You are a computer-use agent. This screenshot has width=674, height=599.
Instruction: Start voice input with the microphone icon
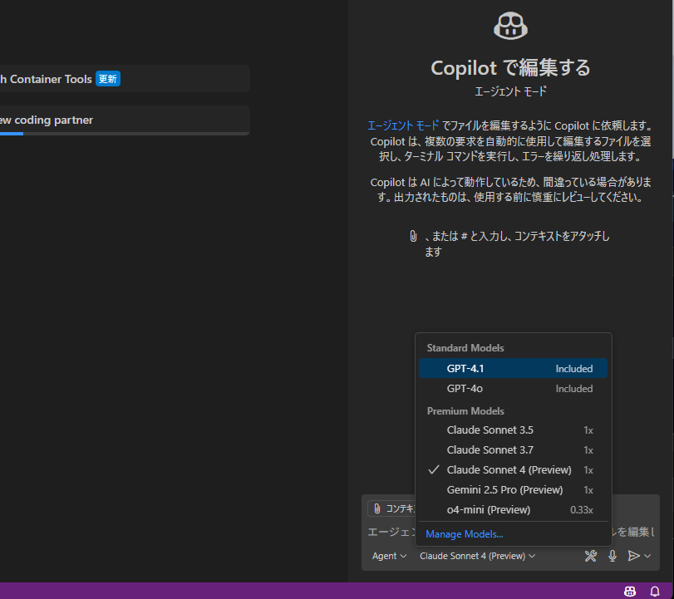coord(613,556)
